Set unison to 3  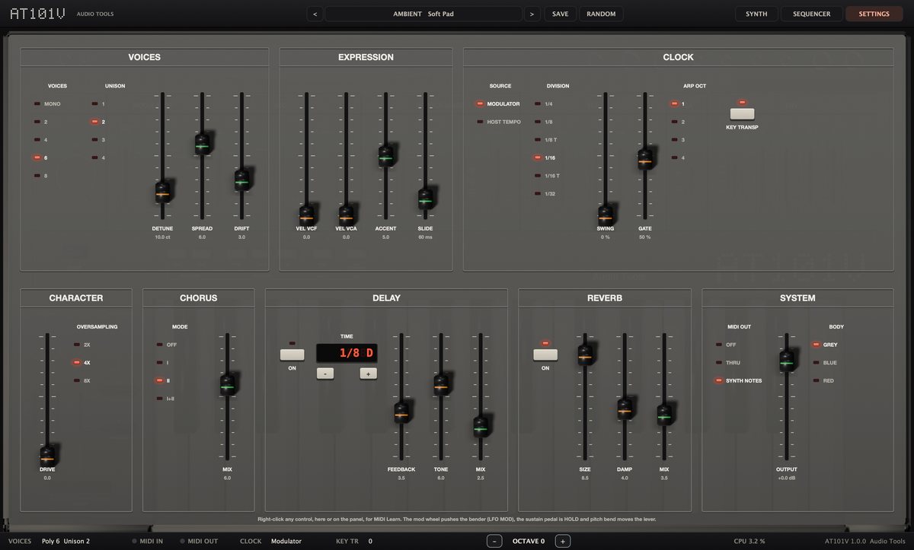[99, 140]
